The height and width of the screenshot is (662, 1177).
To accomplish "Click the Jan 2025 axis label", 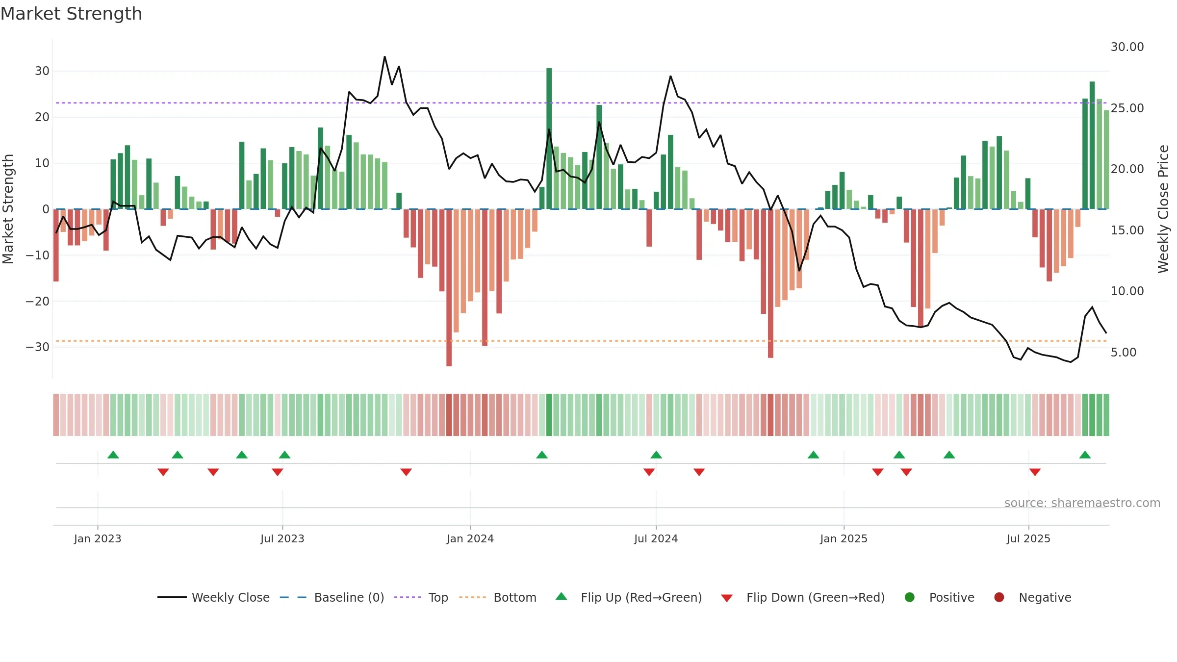I will [844, 538].
